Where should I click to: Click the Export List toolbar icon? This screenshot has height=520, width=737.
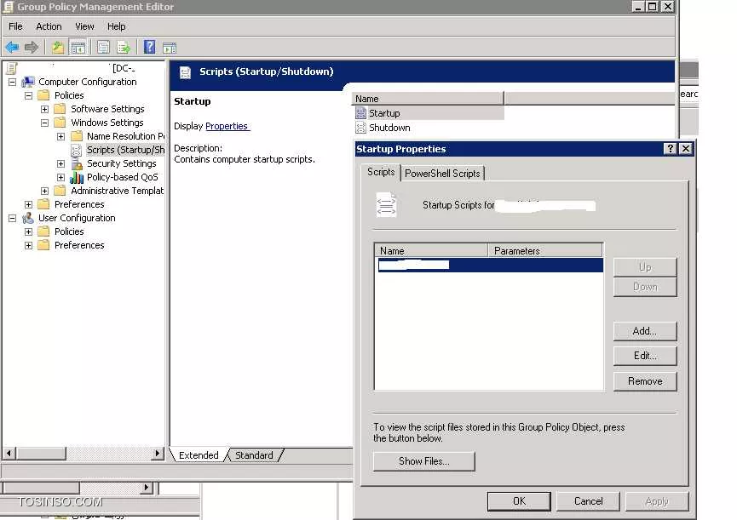(124, 48)
